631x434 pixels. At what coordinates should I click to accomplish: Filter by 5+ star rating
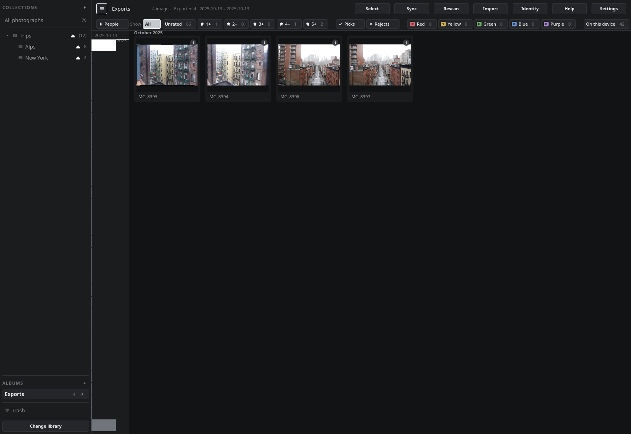(x=315, y=24)
